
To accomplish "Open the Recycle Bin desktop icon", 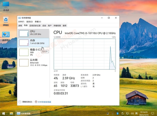I will tap(6, 21).
